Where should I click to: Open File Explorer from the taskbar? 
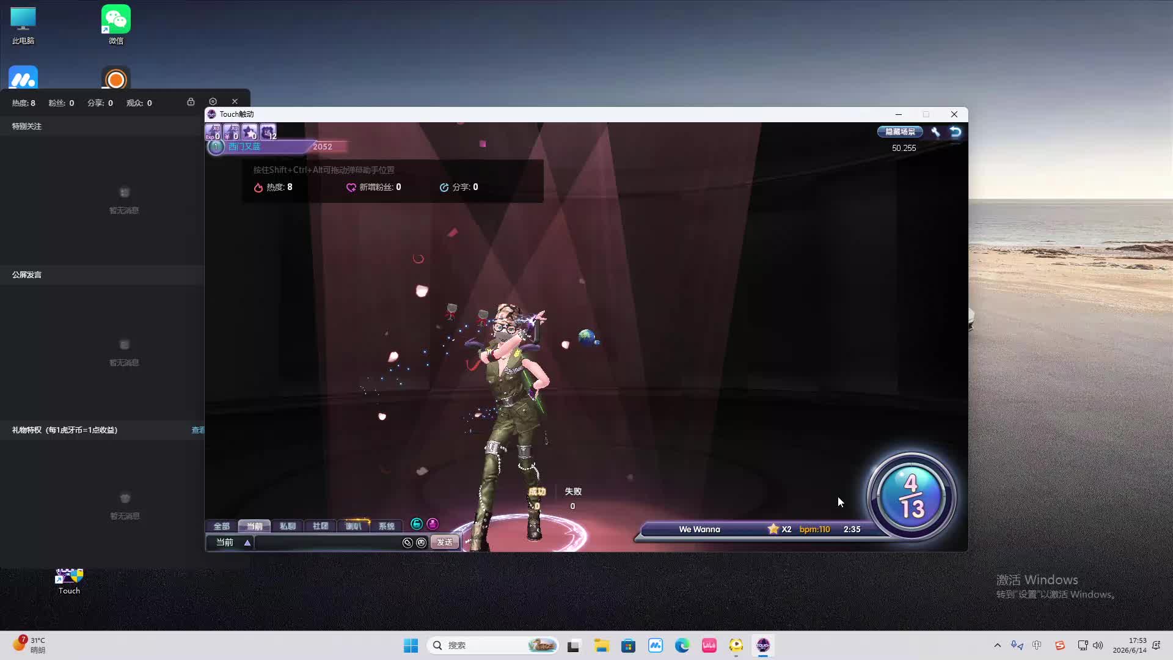tap(602, 645)
